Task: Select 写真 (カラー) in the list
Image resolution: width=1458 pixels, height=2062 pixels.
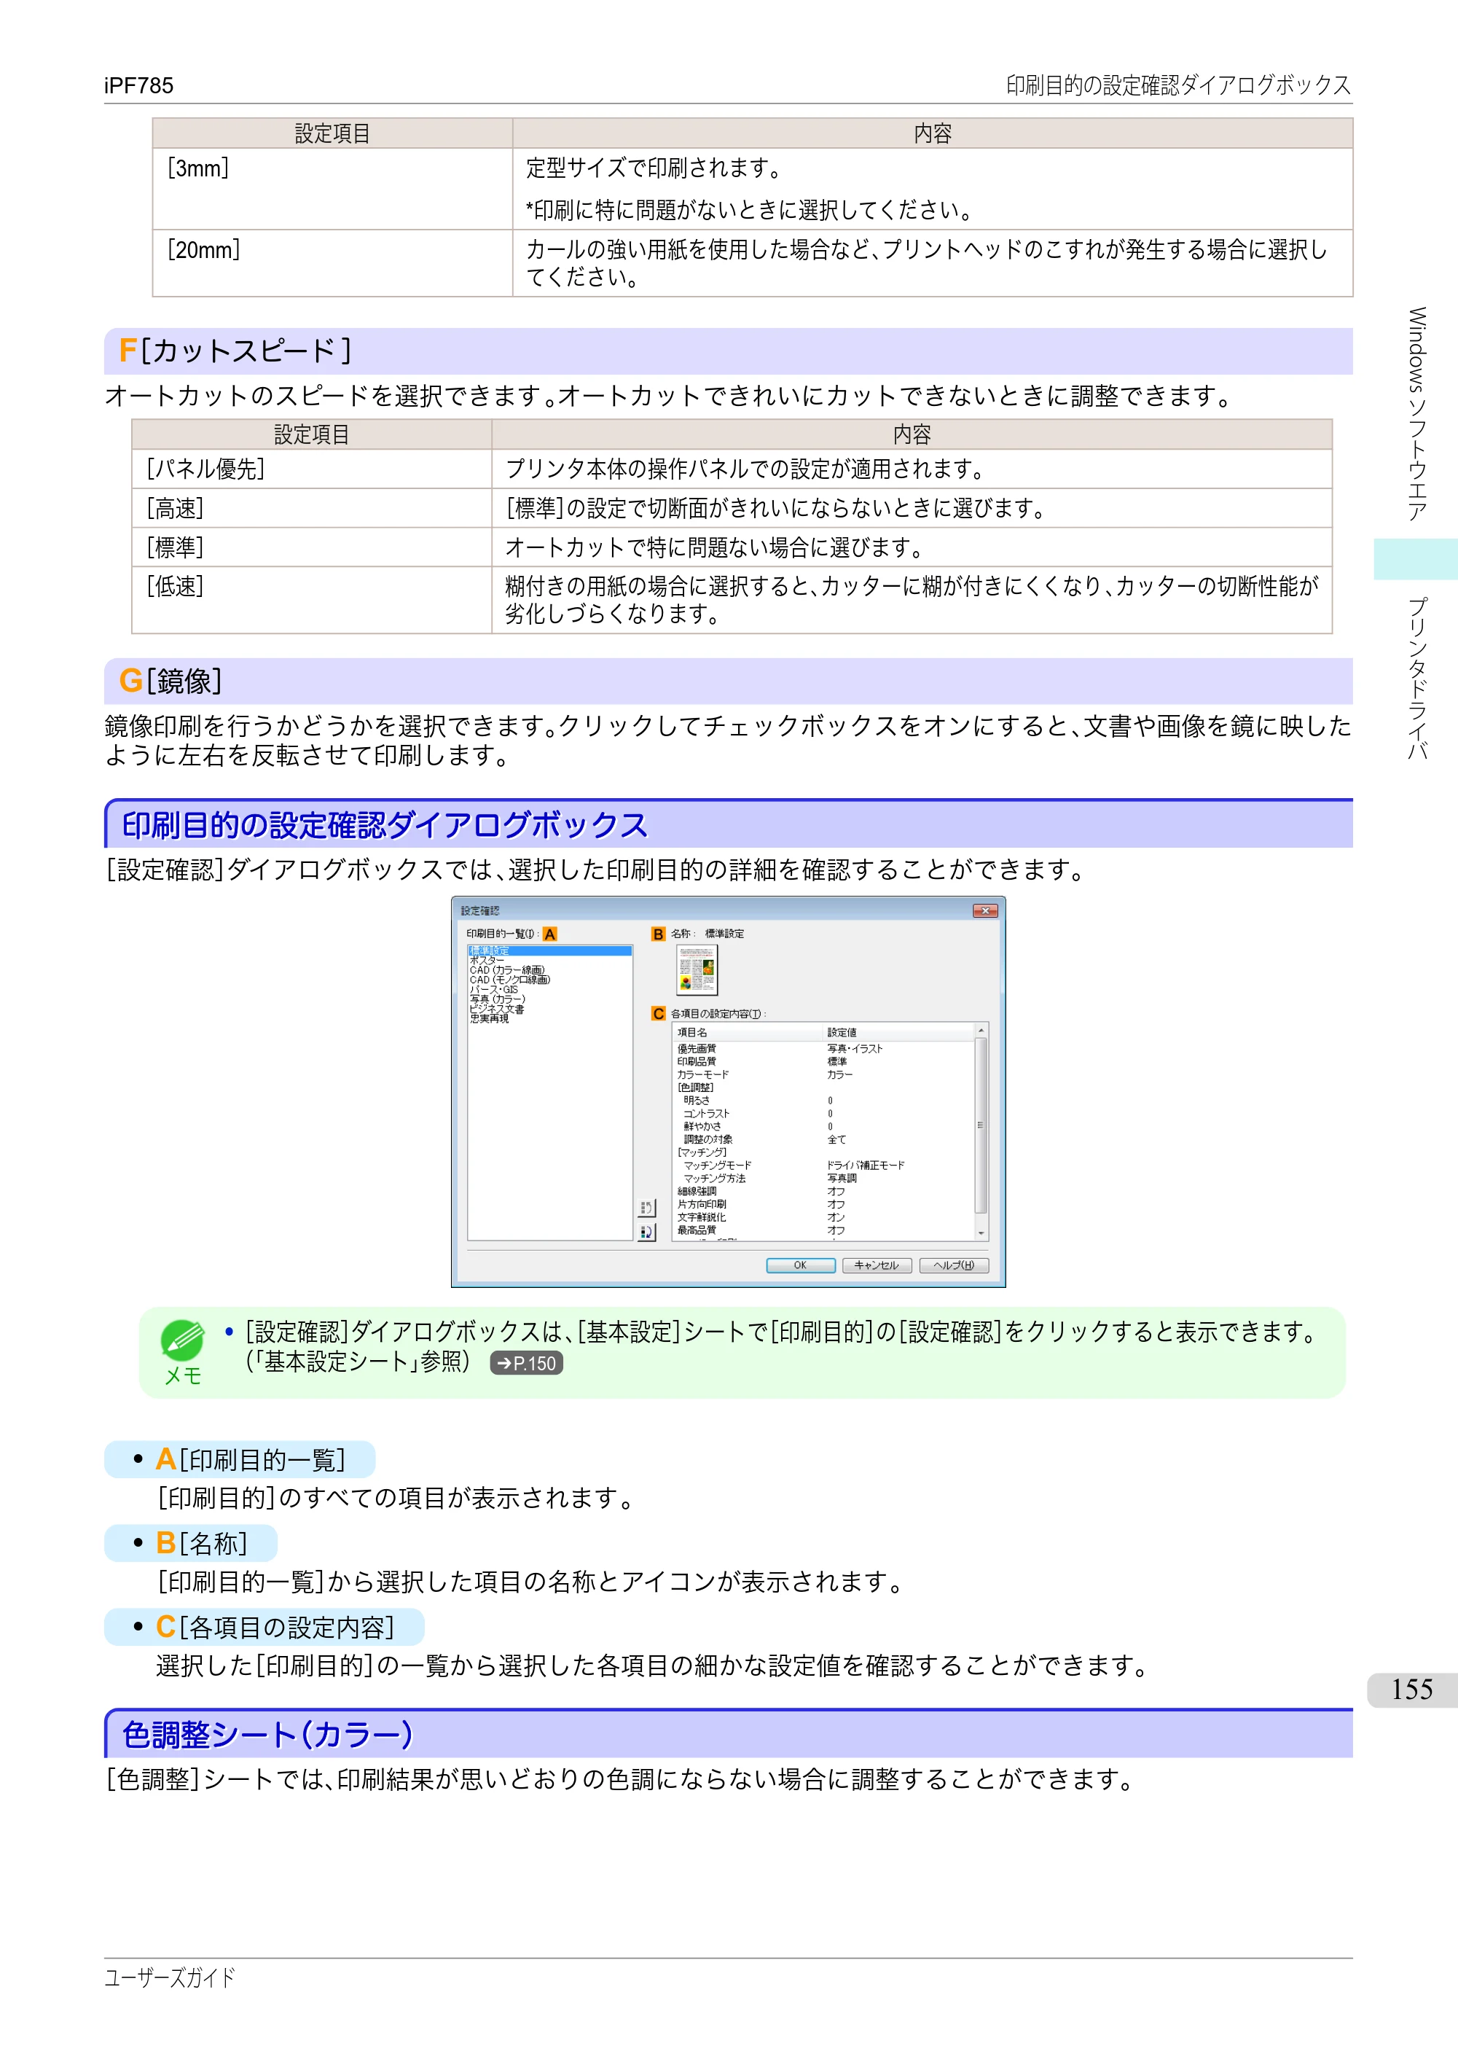Action: 549,999
